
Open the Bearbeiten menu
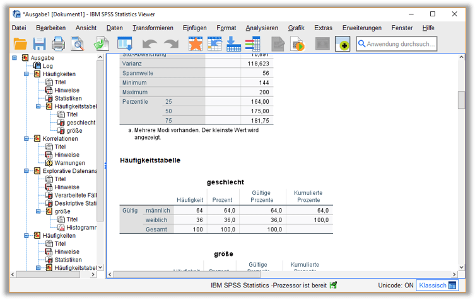tap(51, 28)
